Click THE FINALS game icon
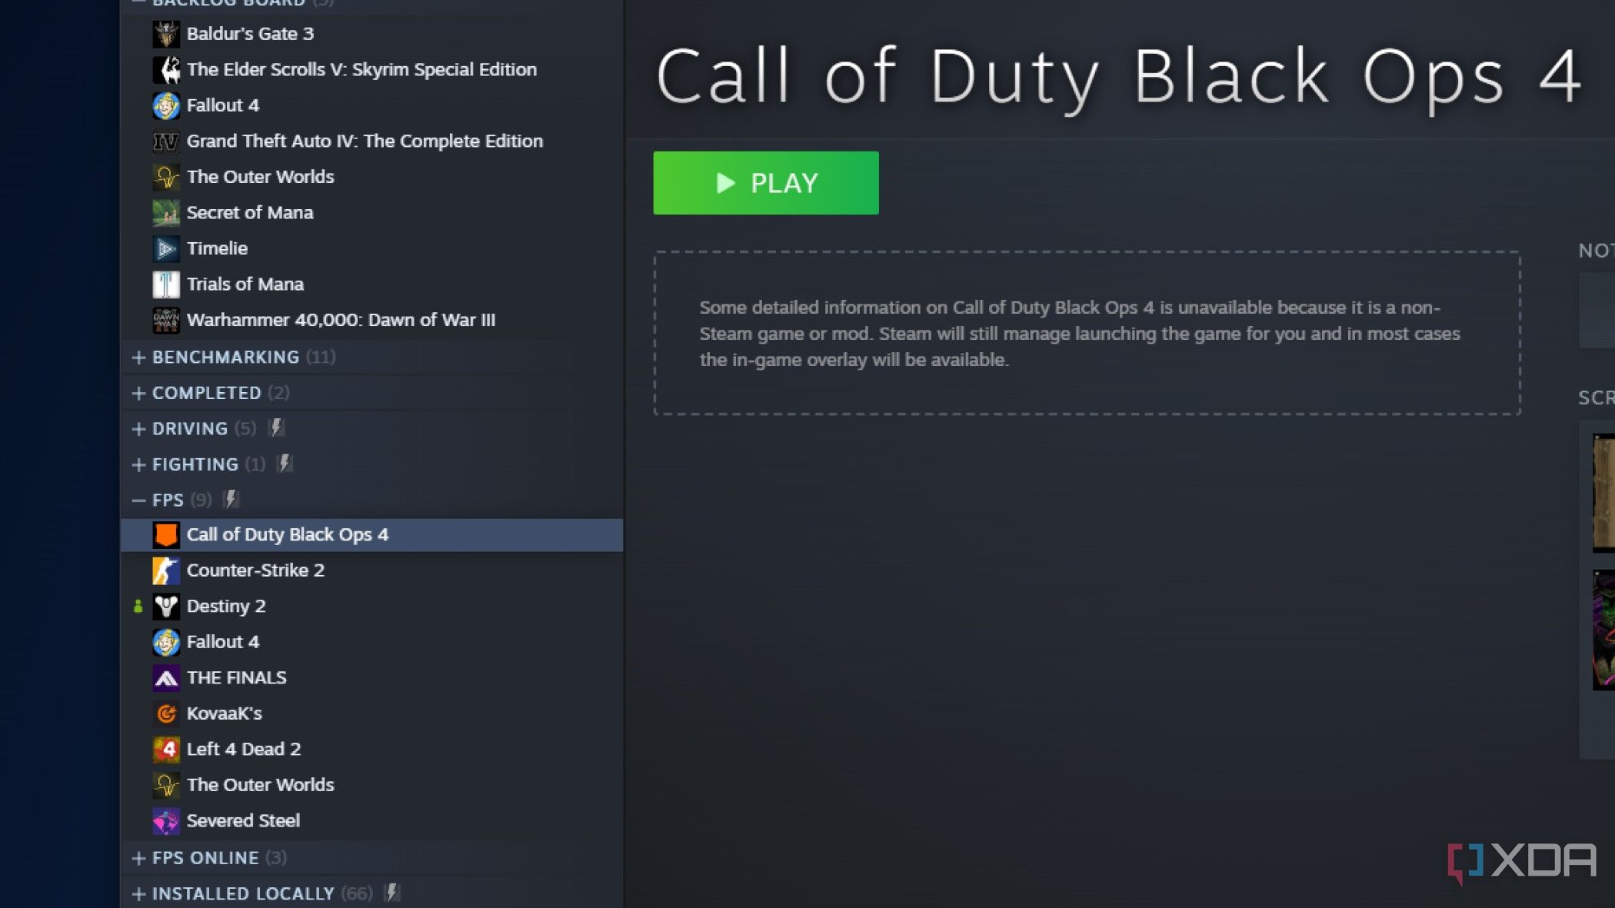 point(166,678)
